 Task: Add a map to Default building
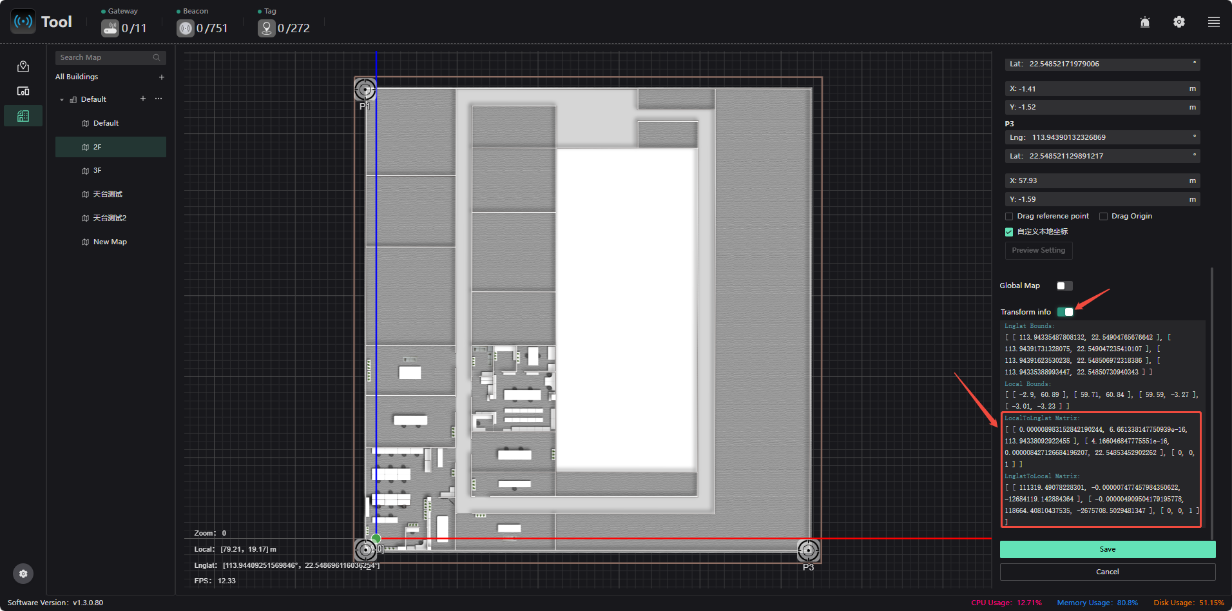click(143, 99)
